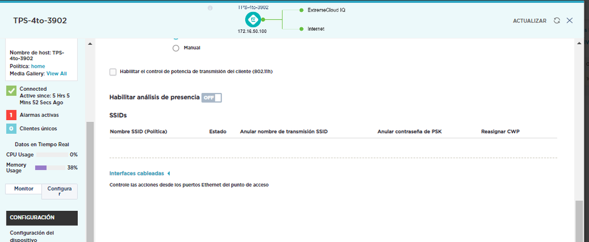
Task: Click the Memory Usage progress bar
Action: 50,168
